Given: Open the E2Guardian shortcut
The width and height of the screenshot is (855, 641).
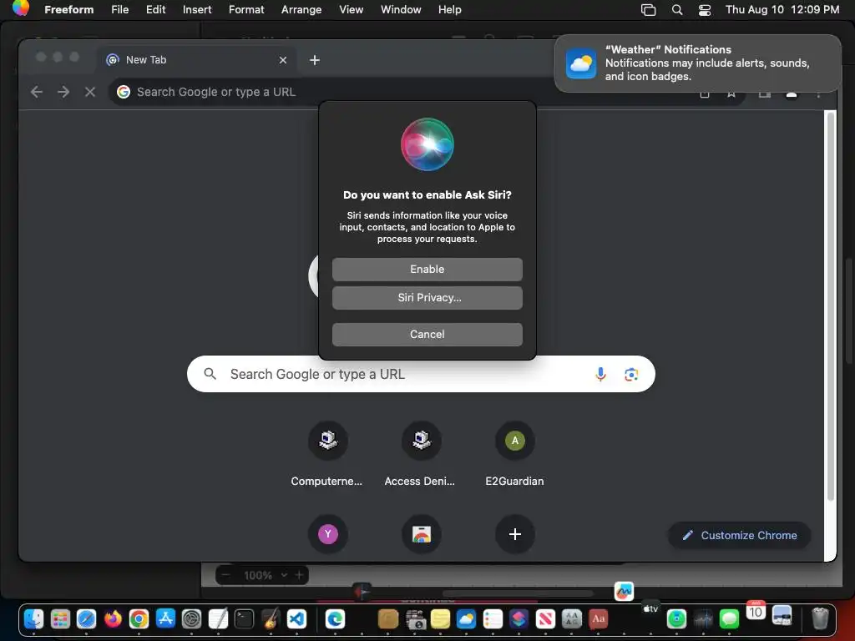Looking at the screenshot, I should point(514,453).
